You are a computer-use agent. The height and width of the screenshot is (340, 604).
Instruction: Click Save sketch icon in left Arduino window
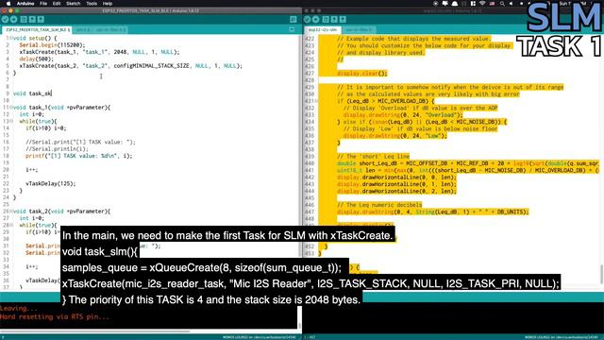[x=41, y=19]
